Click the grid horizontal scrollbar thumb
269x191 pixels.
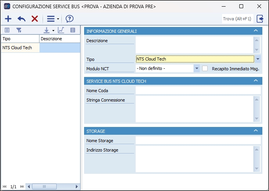pyautogui.click(x=44, y=187)
